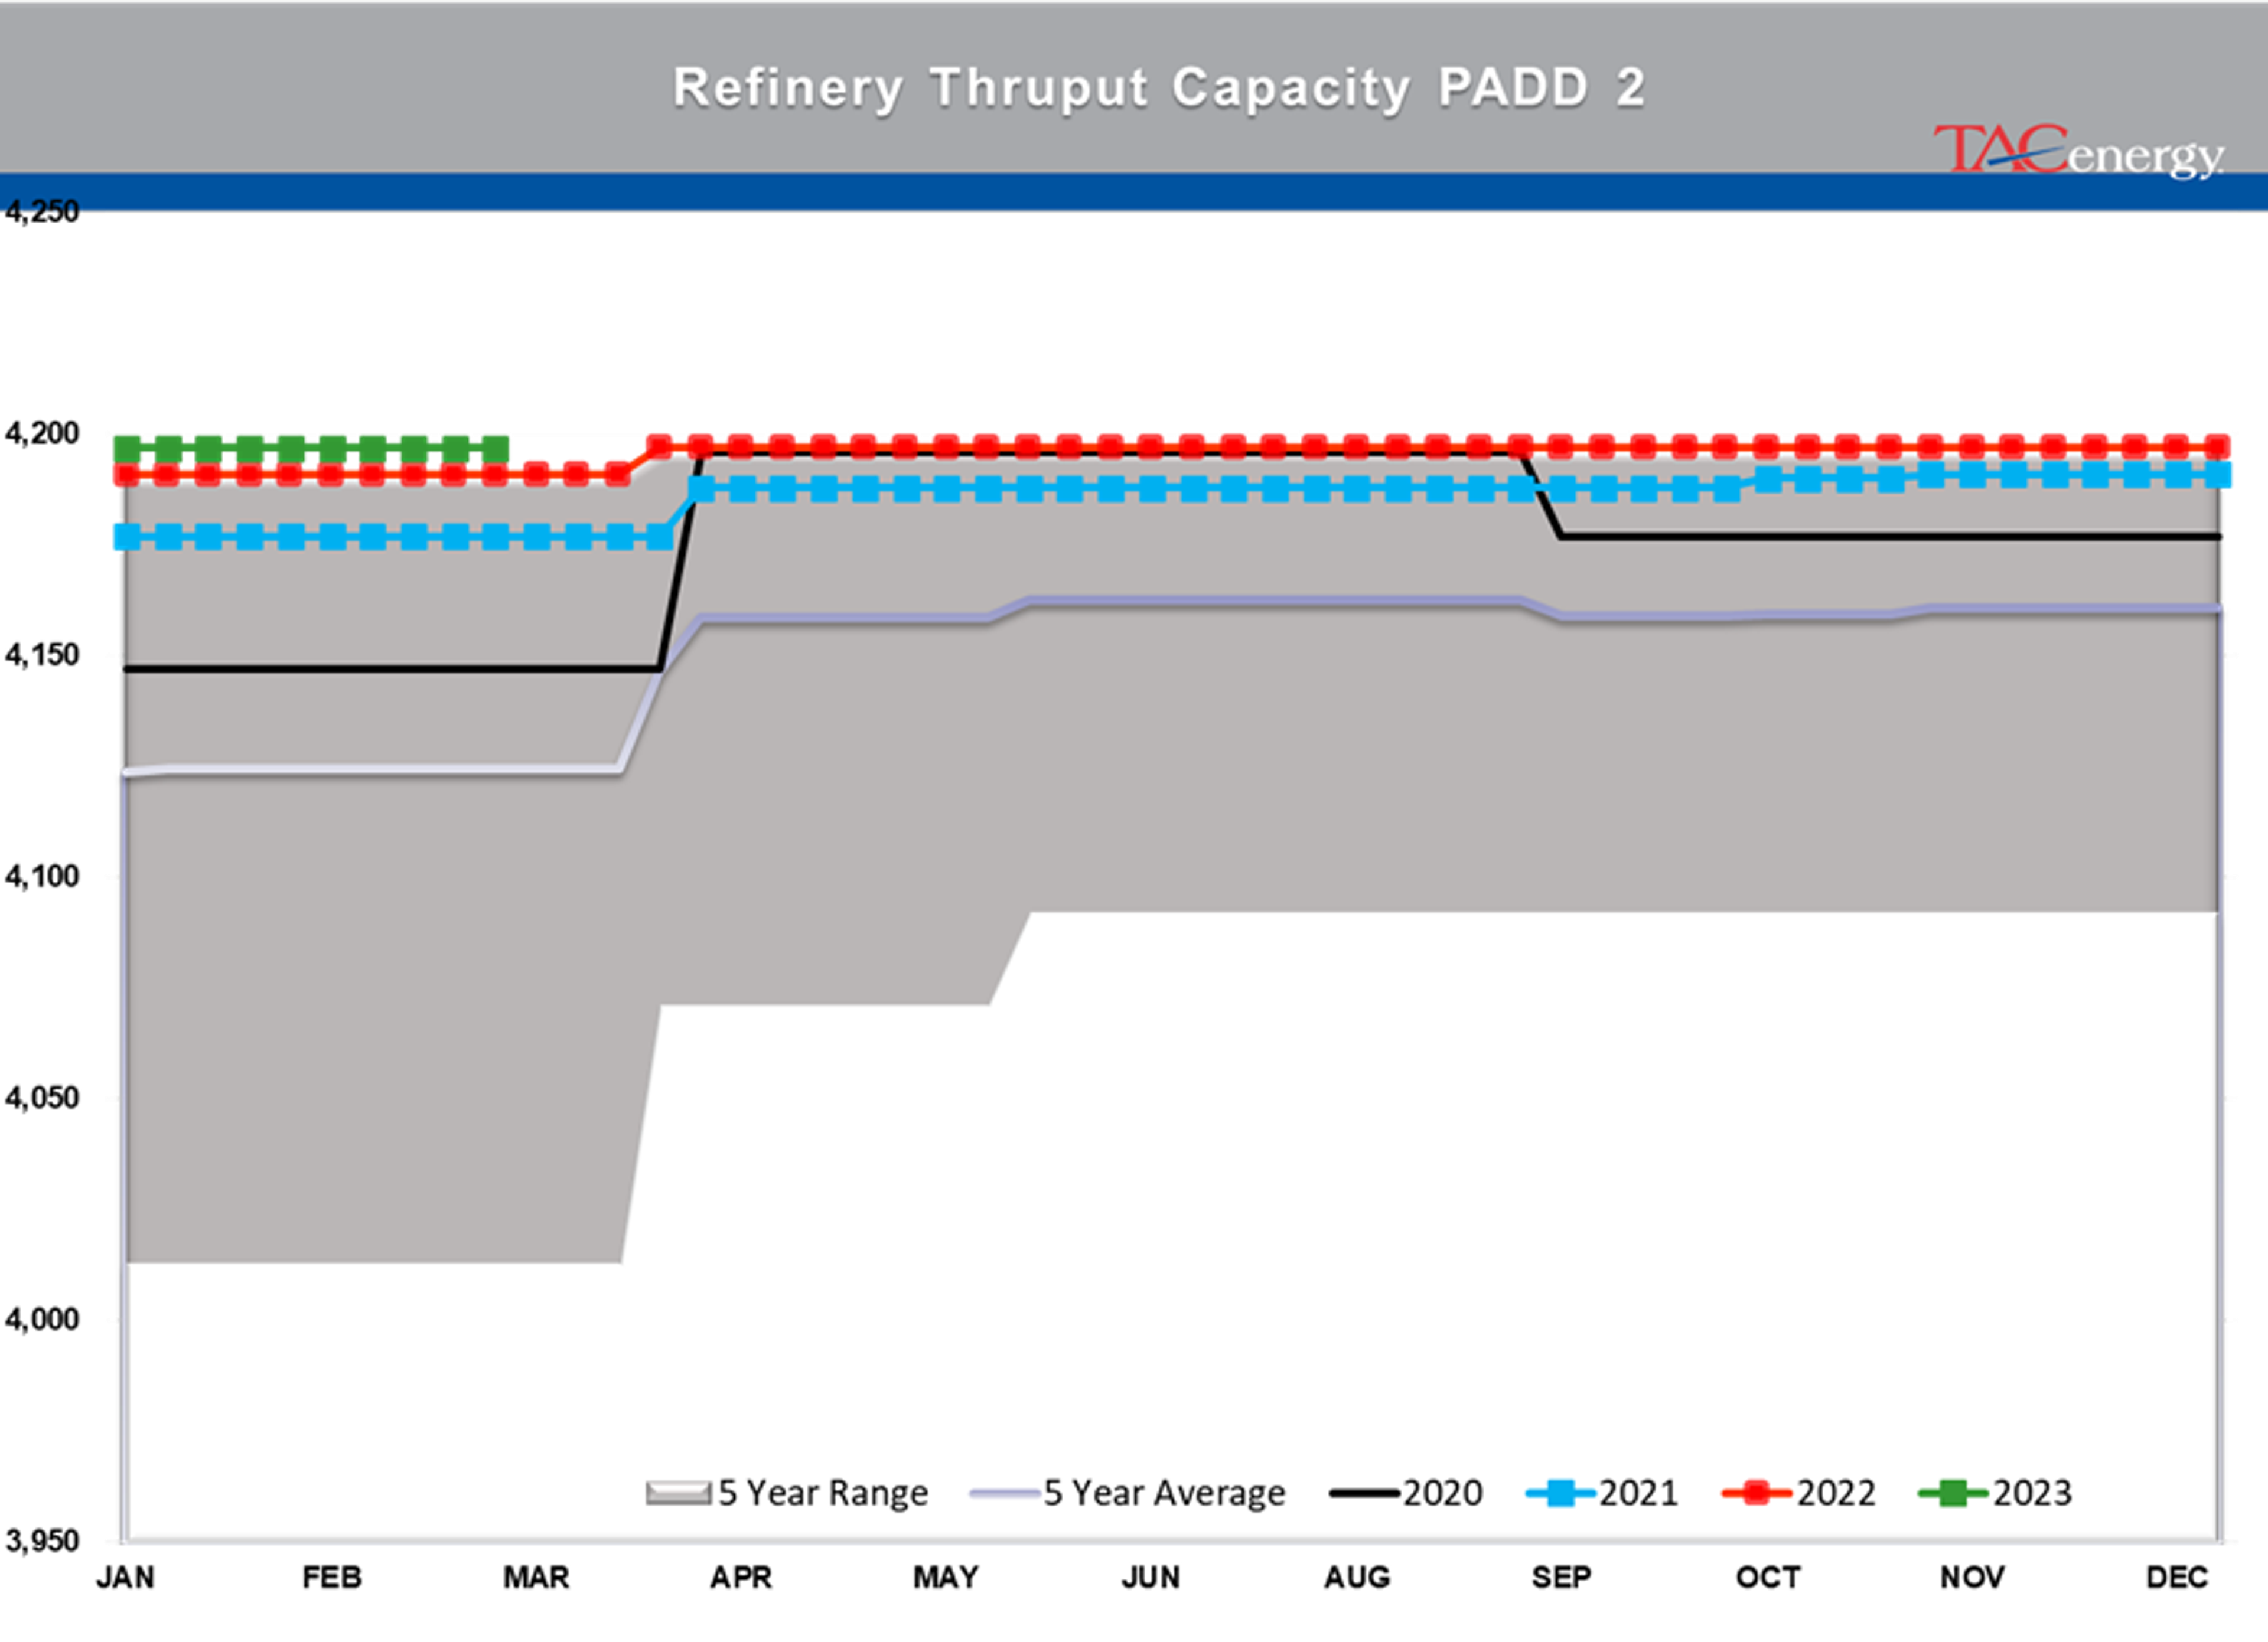Click the red square 2022 legend marker
This screenshot has height=1642, width=2268.
pos(1757,1494)
